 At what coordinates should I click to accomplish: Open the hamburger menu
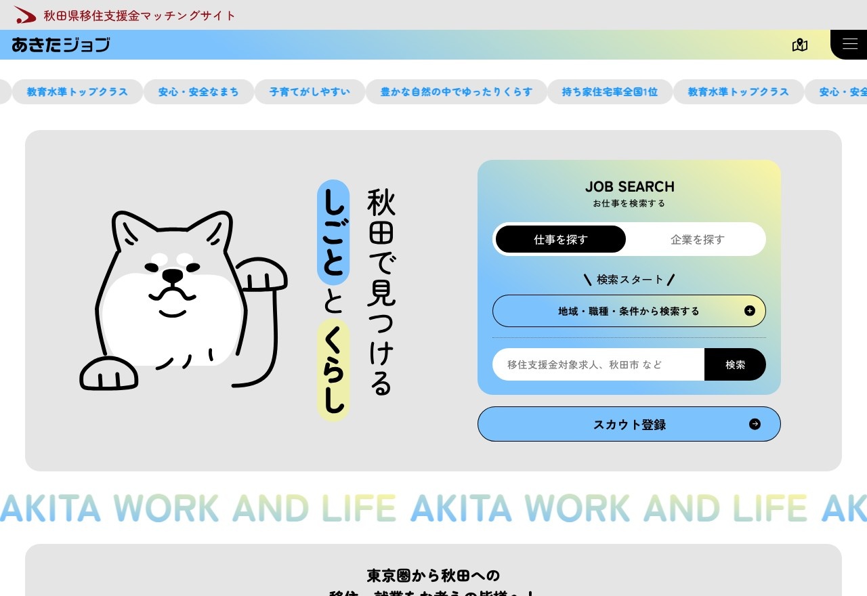(x=849, y=45)
